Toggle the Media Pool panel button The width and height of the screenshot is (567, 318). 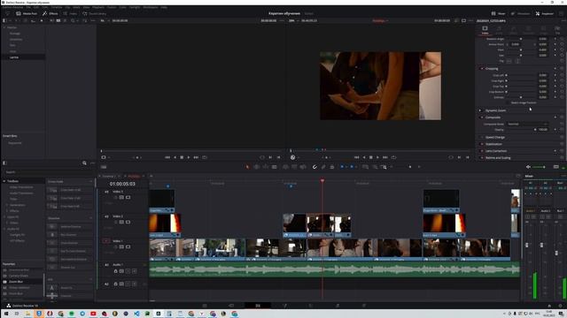pyautogui.click(x=27, y=14)
